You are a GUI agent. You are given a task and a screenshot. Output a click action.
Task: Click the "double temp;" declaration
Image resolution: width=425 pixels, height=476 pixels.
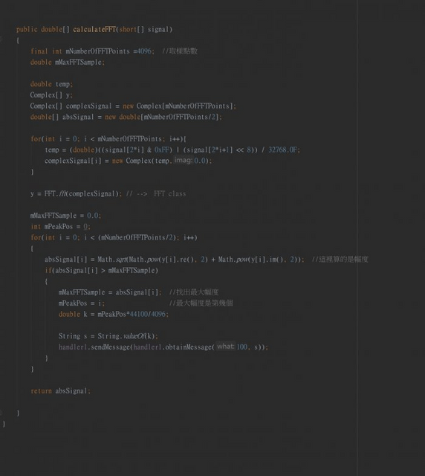pos(51,84)
